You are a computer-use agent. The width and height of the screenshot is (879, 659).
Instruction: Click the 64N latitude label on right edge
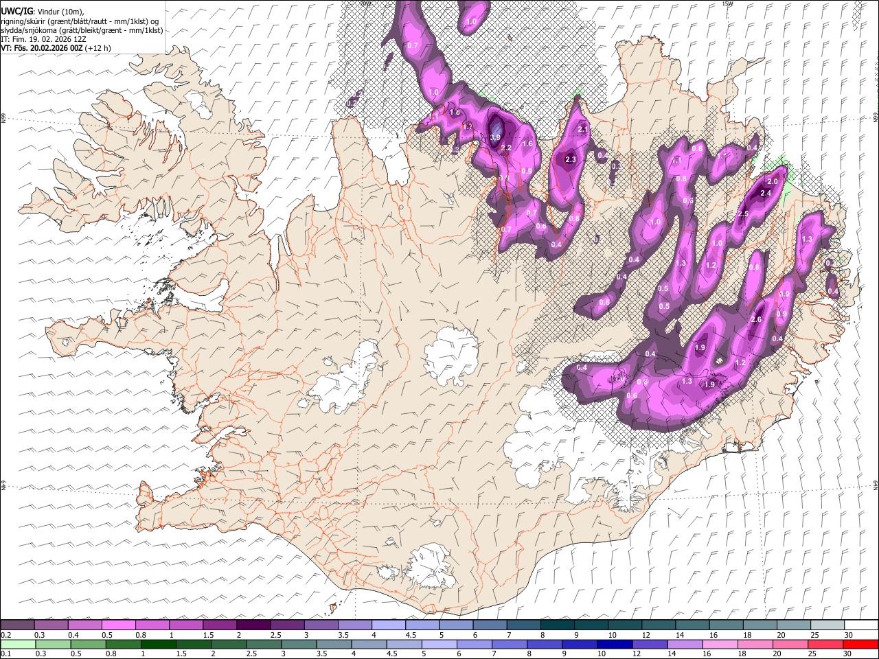point(876,485)
